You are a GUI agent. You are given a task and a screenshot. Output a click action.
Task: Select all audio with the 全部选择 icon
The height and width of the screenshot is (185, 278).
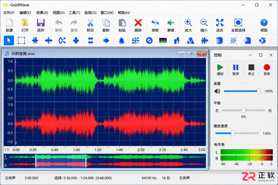coord(238,23)
